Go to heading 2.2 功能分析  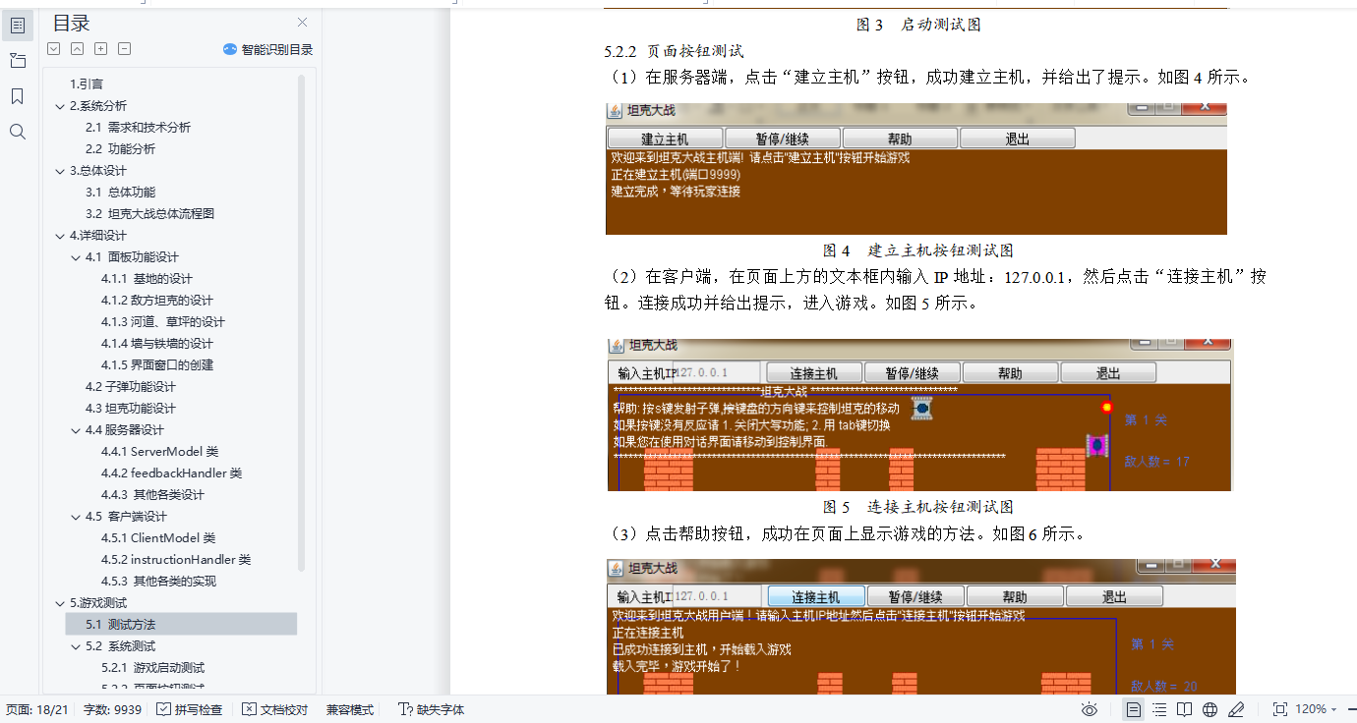click(120, 149)
